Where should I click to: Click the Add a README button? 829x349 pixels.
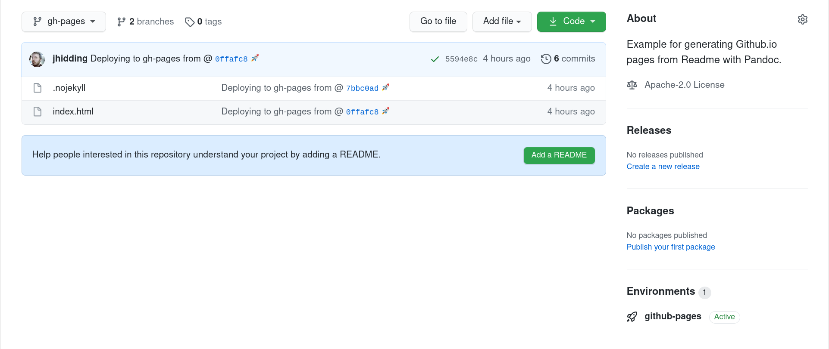point(559,155)
